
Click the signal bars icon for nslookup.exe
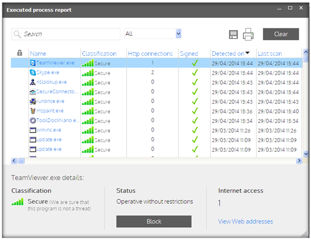[x=88, y=82]
